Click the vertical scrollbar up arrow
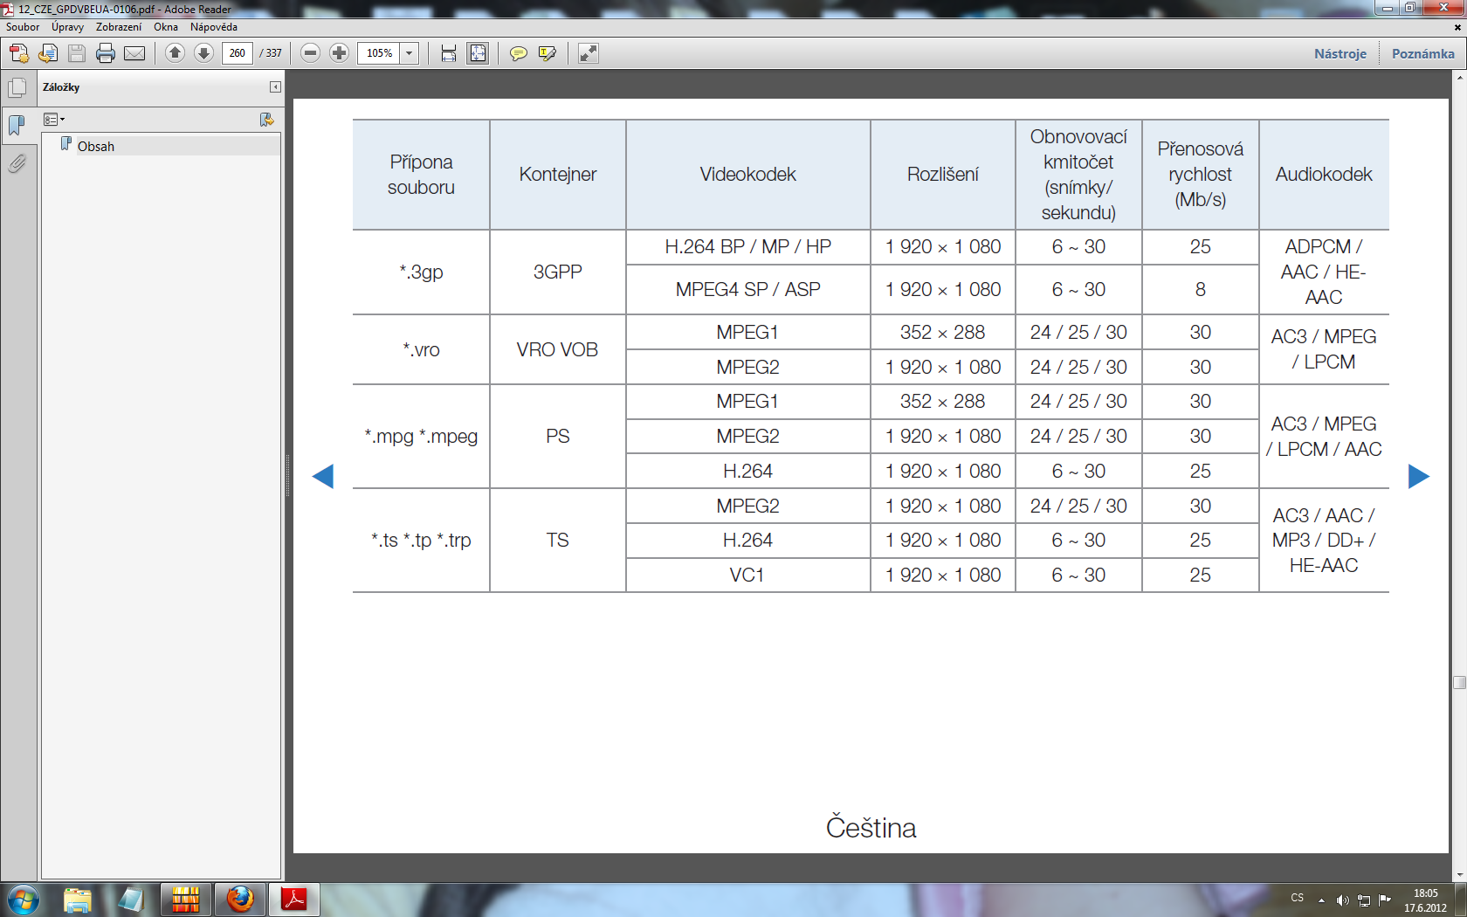The height and width of the screenshot is (917, 1467). click(1459, 78)
